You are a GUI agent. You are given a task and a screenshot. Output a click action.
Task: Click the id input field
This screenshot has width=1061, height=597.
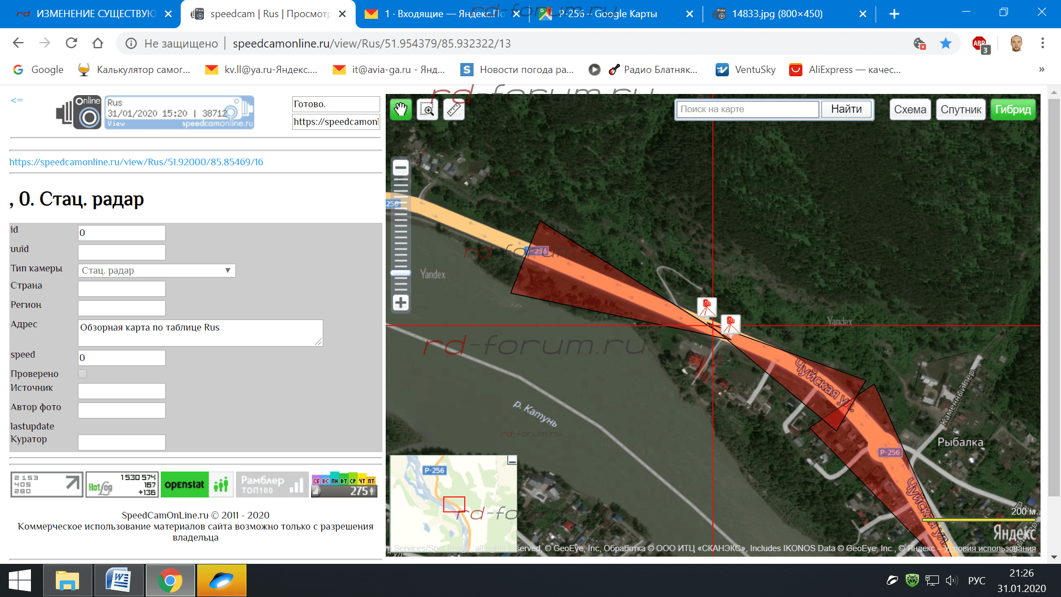click(122, 233)
